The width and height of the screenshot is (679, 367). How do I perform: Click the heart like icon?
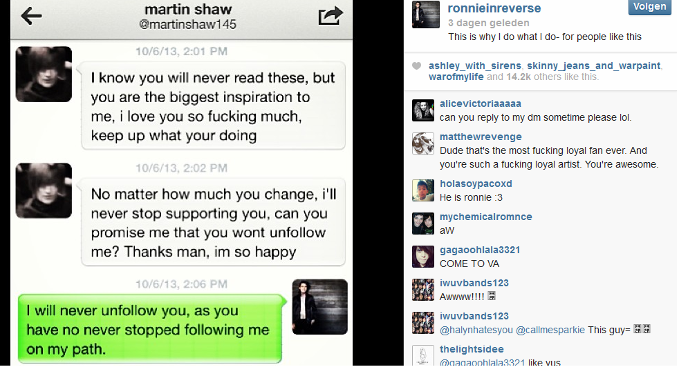[416, 66]
